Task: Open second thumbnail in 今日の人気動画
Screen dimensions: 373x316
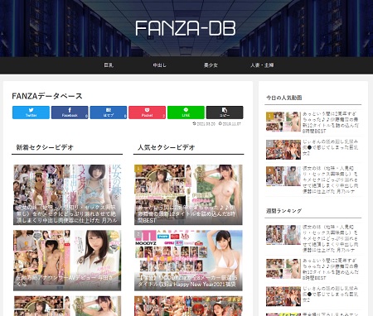Action: click(283, 150)
